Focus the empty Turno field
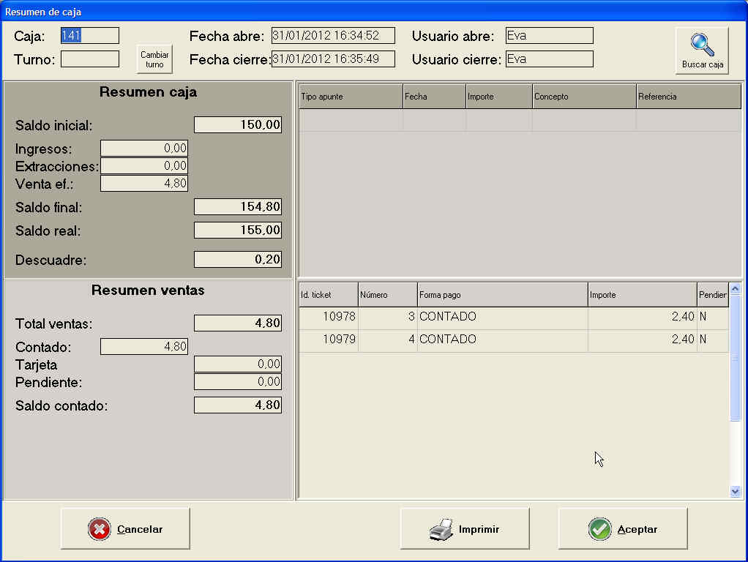The width and height of the screenshot is (748, 562). (x=89, y=59)
